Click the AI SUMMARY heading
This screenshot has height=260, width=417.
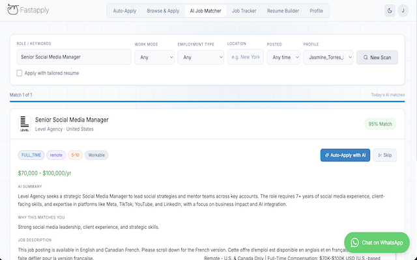pos(30,187)
